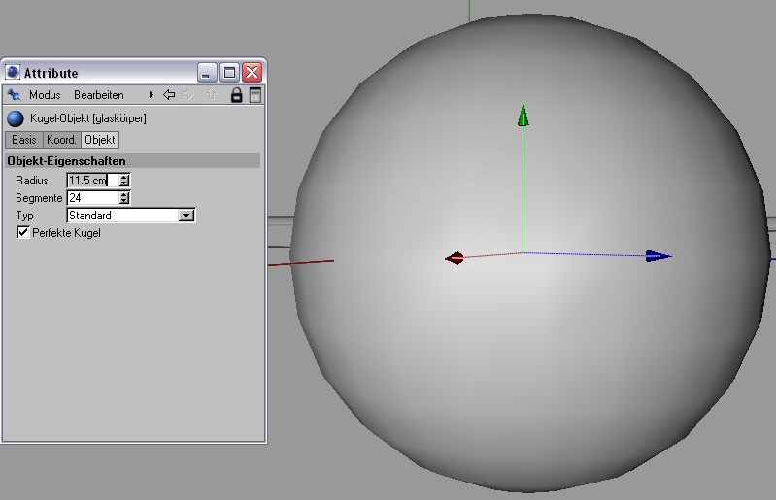Toggle the lock icon in Attribute manager

coord(235,95)
